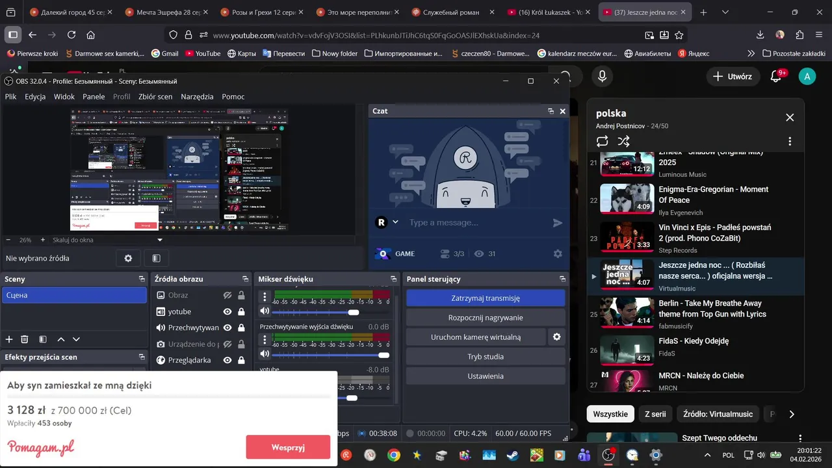Open options dots of first mixer channel
832x468 pixels.
click(x=265, y=297)
